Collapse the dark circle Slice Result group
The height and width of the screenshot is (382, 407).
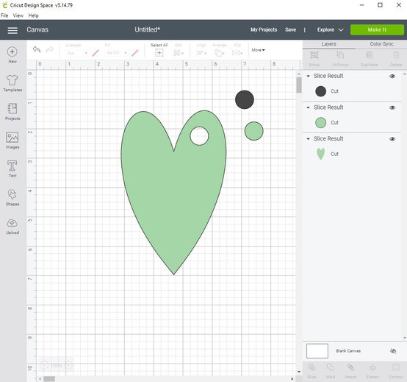point(308,76)
